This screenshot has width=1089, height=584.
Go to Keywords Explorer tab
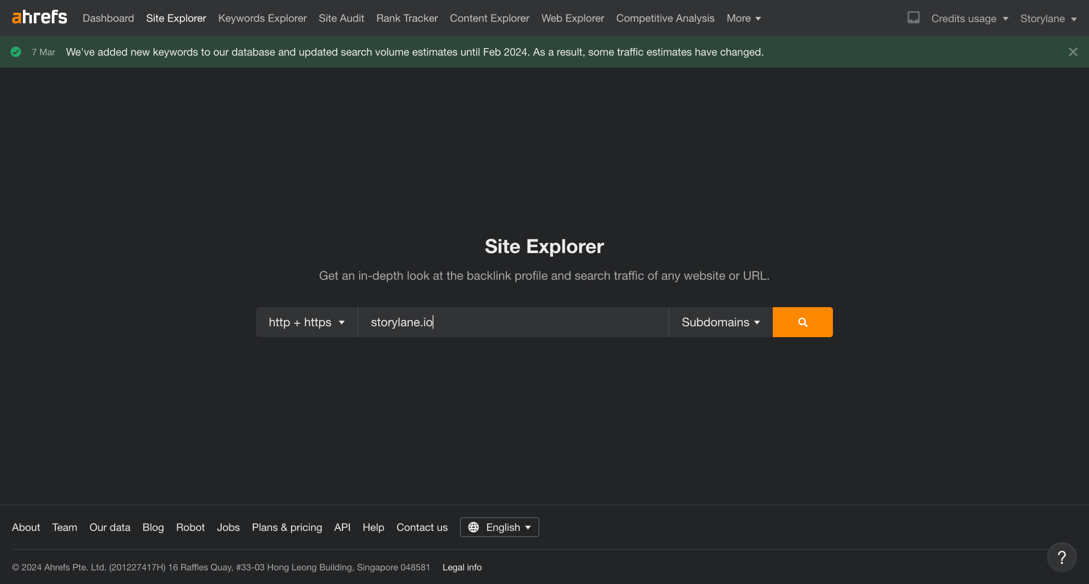point(262,18)
